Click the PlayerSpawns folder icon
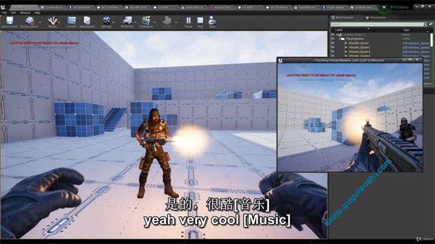This screenshot has width=435, height=244. [x=343, y=39]
